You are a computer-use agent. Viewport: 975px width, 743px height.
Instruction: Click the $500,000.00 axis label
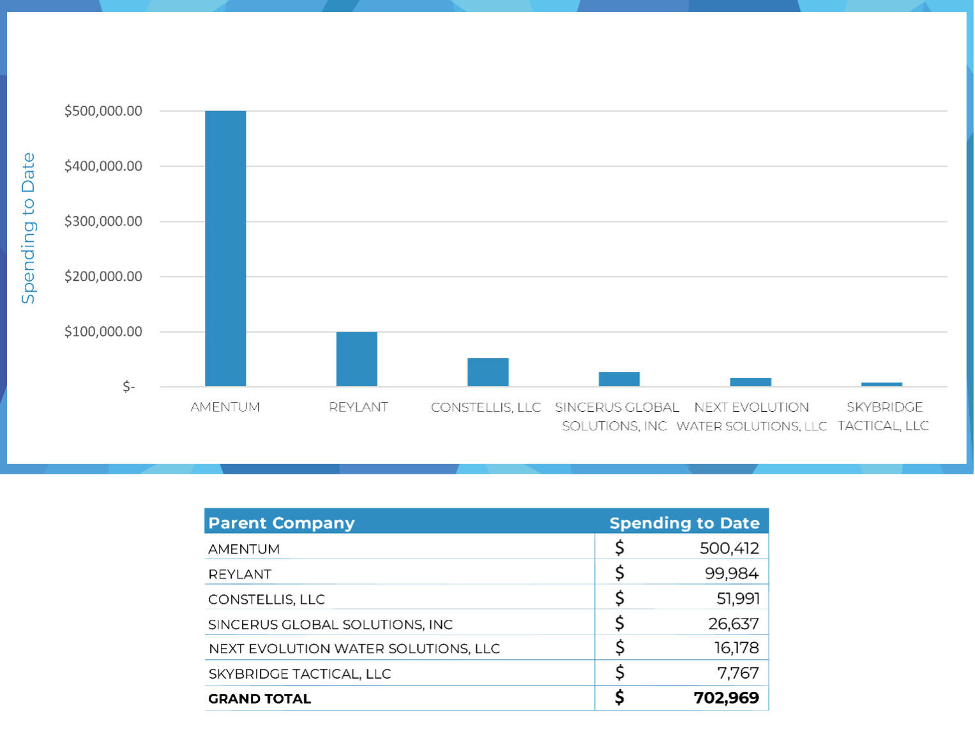tap(103, 111)
